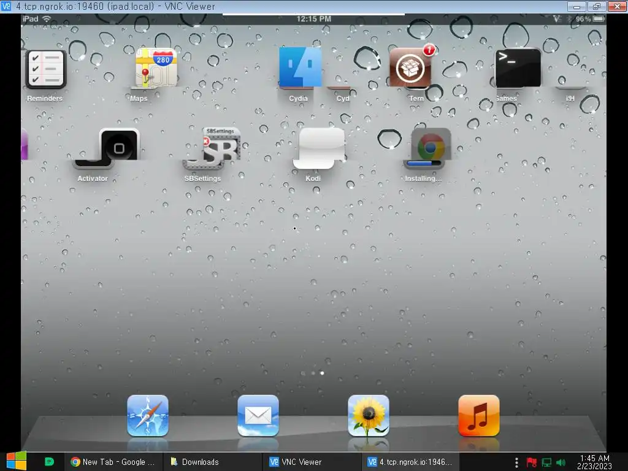Click the SBSettings label text
628x471 pixels.
202,178
